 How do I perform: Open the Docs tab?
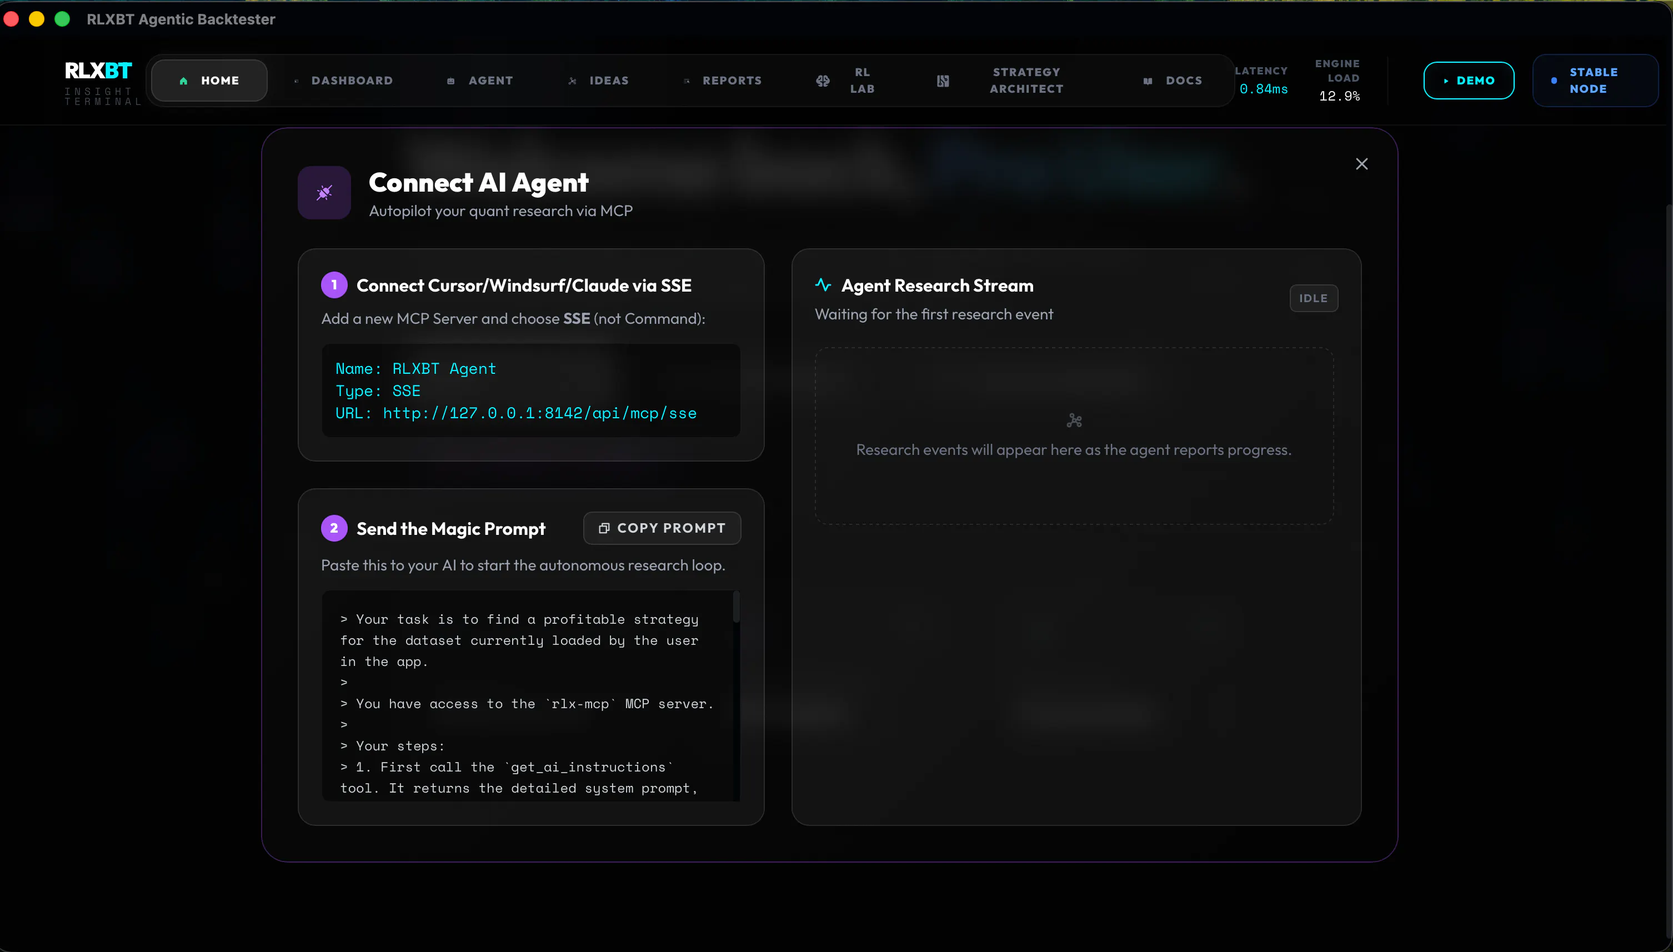coord(1173,81)
